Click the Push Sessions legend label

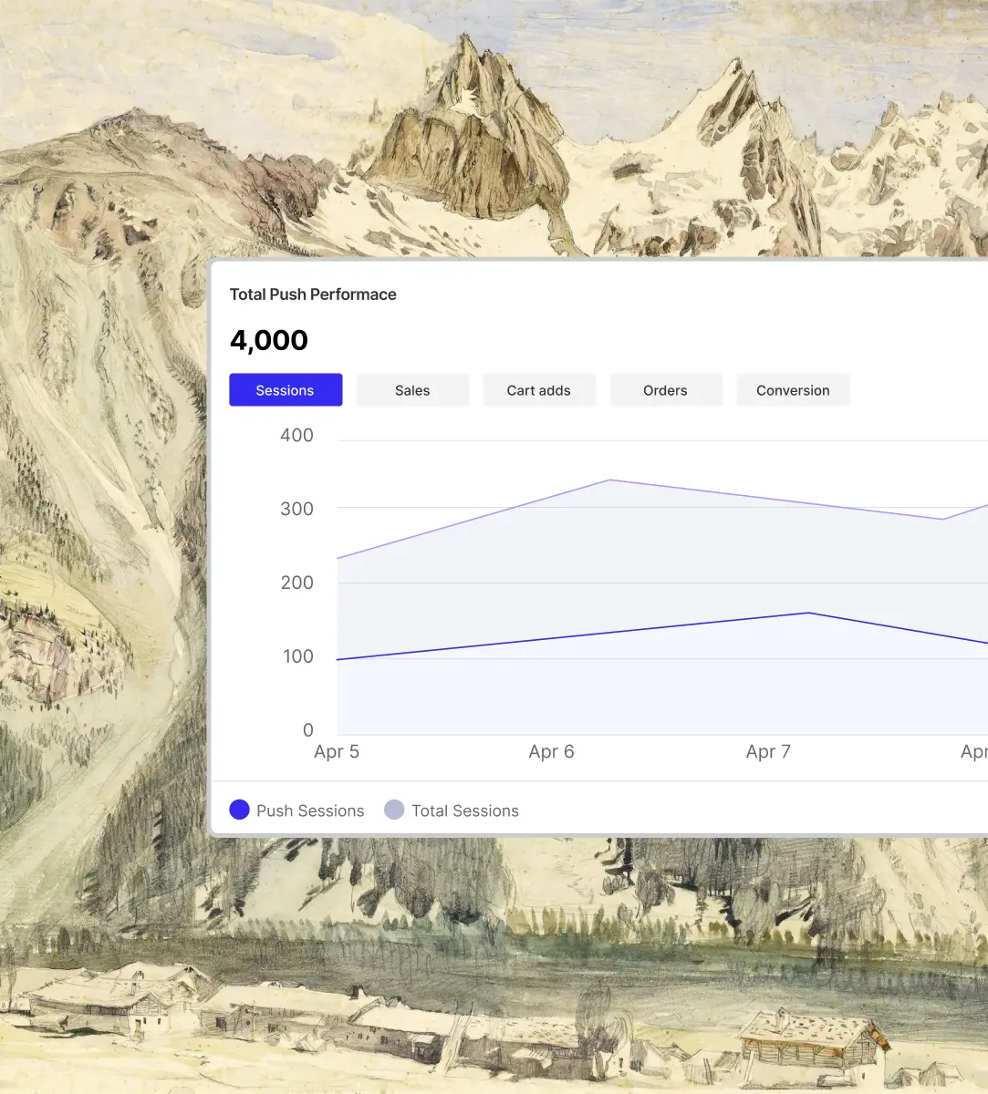[310, 810]
